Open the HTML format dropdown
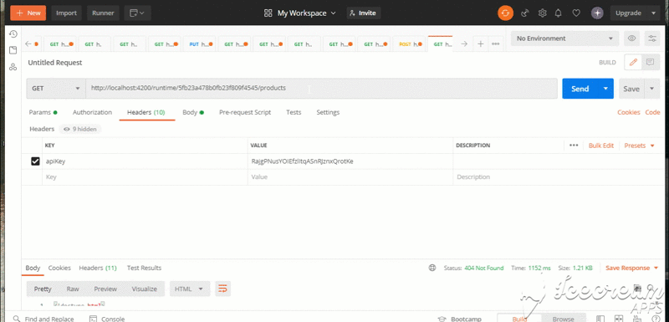The image size is (669, 322). click(190, 289)
